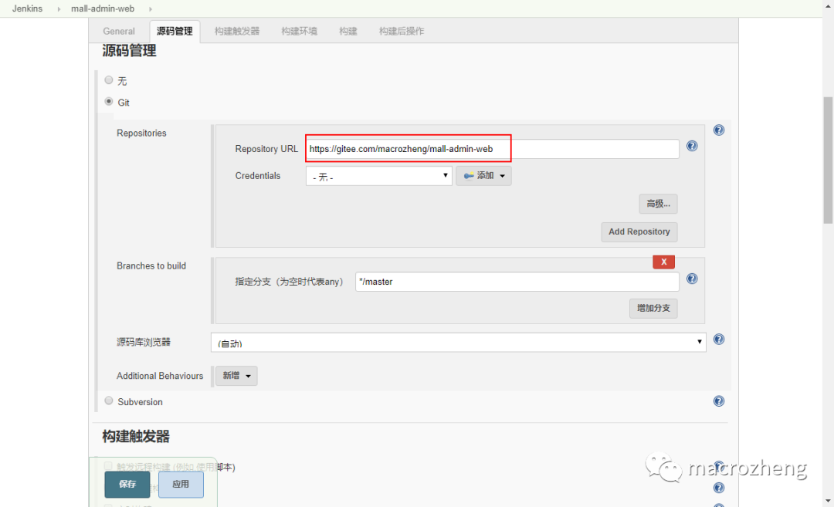The width and height of the screenshot is (834, 507).
Task: Open help for the Repositories section
Action: [719, 130]
